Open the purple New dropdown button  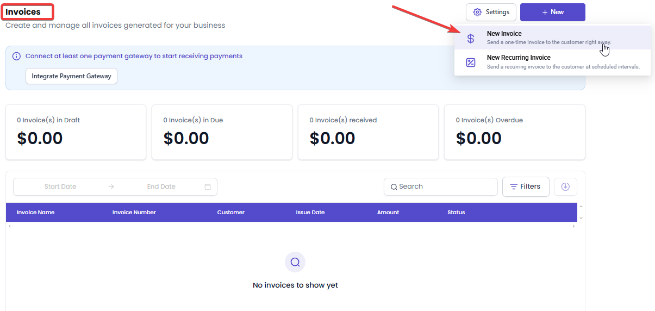click(x=553, y=12)
